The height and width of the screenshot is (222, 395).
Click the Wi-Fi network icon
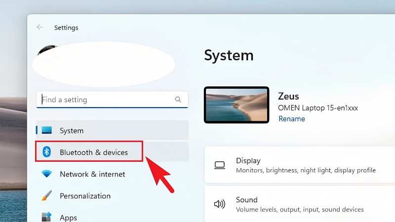pos(47,174)
